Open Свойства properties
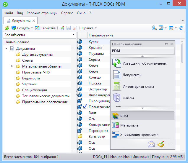188x163 pixels. 45,28
